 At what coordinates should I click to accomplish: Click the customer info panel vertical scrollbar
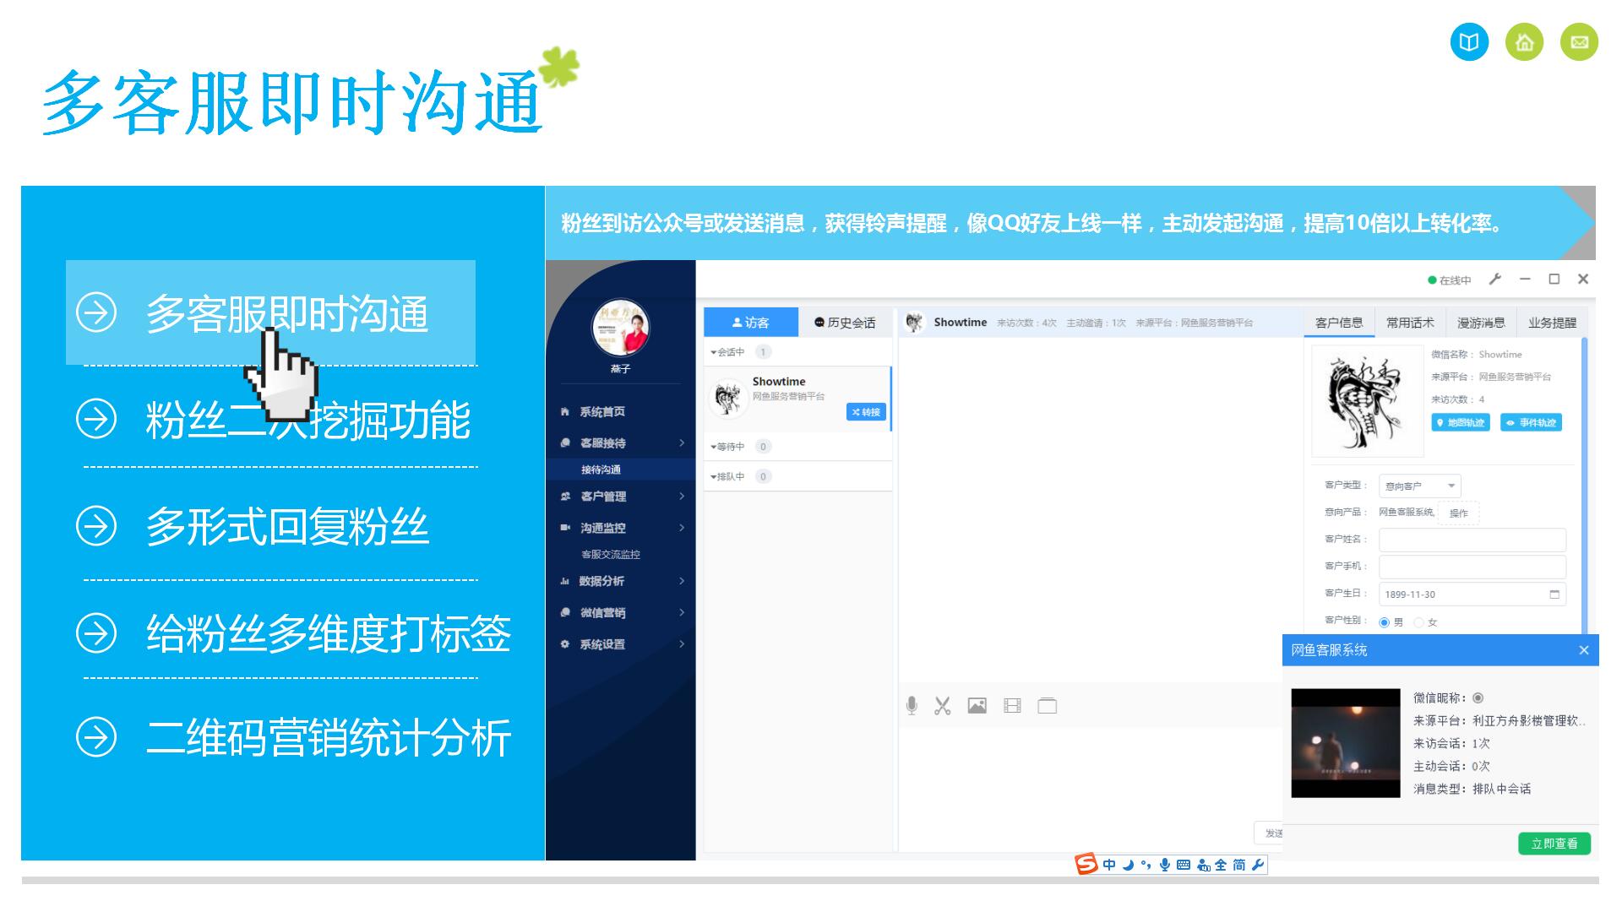click(1584, 486)
